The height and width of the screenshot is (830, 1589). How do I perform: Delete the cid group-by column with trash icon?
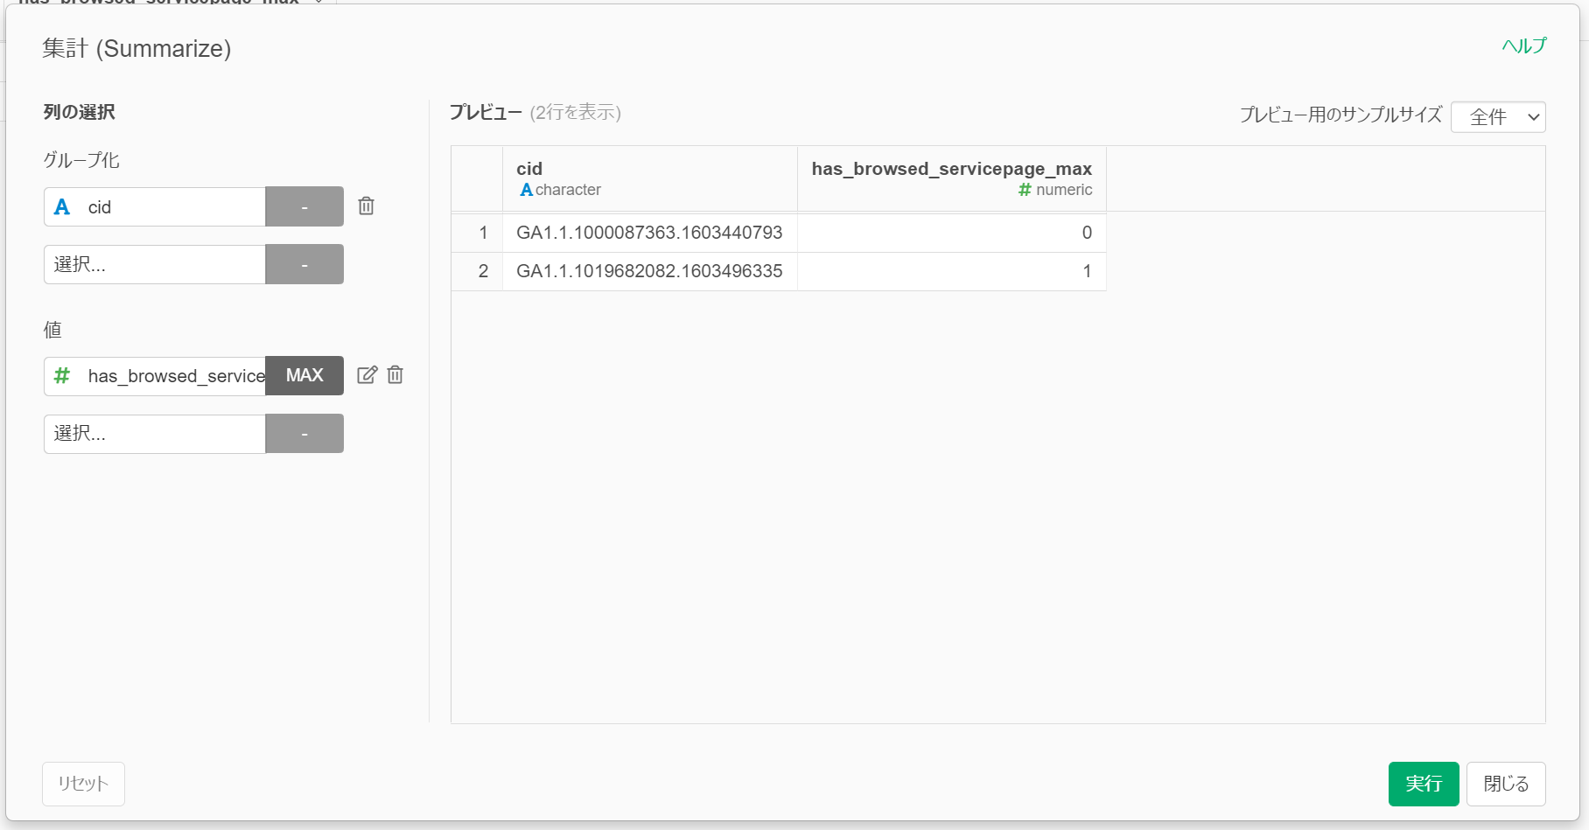366,206
